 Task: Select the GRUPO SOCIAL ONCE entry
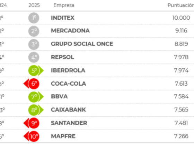(82, 44)
